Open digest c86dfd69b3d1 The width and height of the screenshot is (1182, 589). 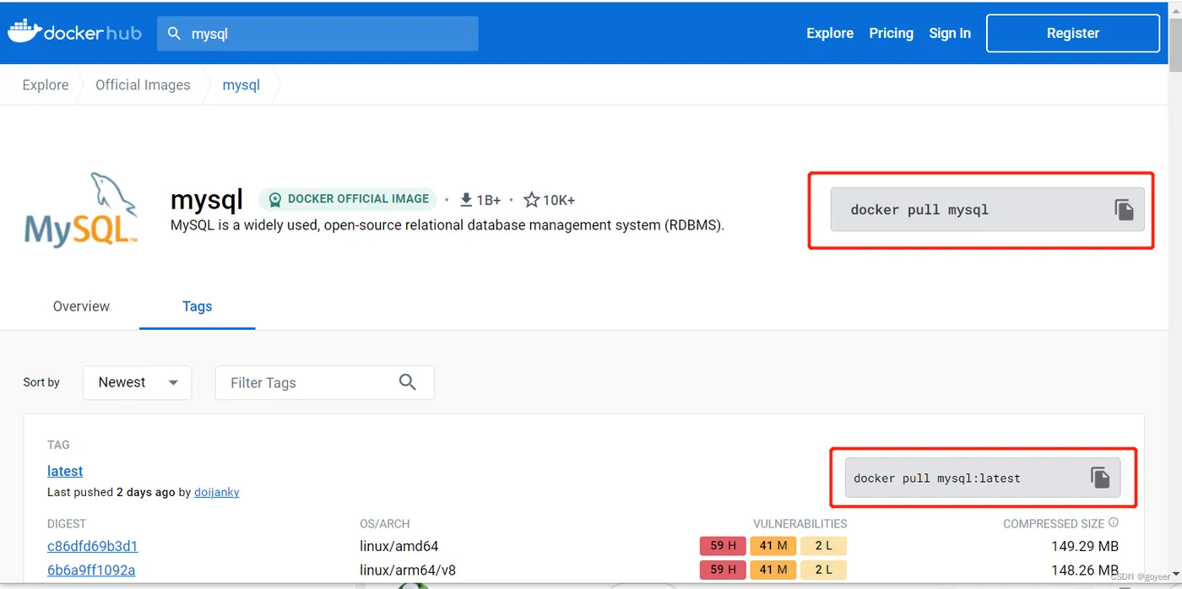coord(92,546)
